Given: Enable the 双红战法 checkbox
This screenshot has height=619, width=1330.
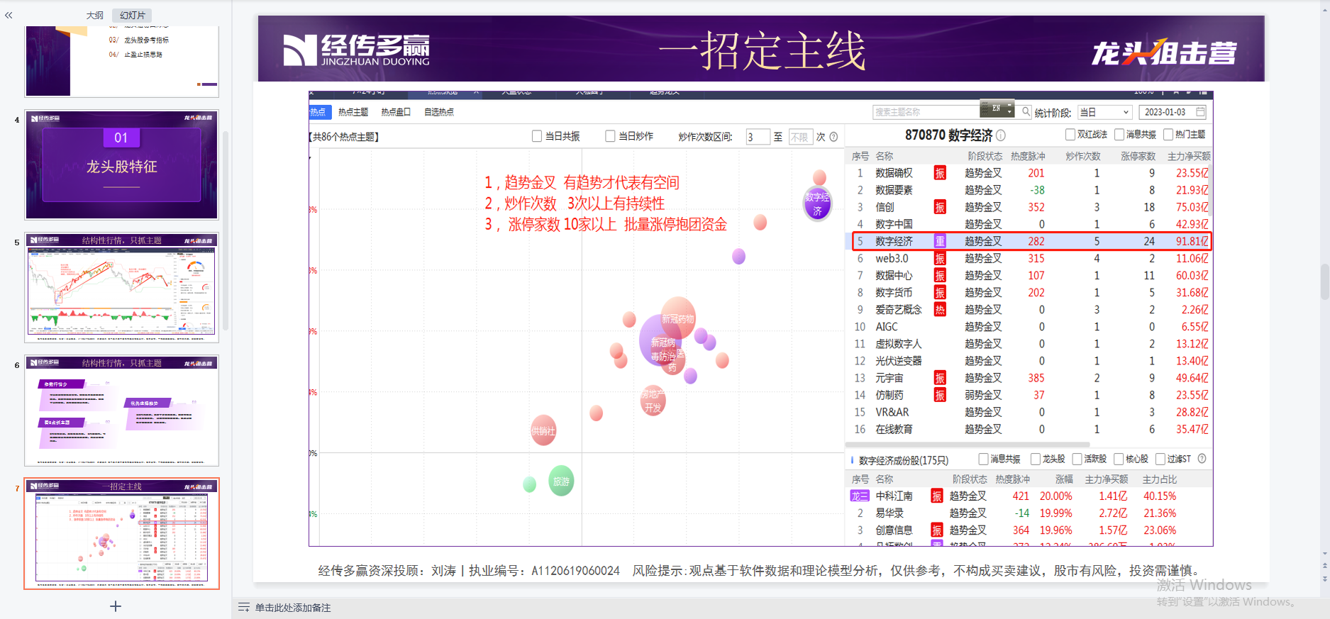Looking at the screenshot, I should [1070, 135].
